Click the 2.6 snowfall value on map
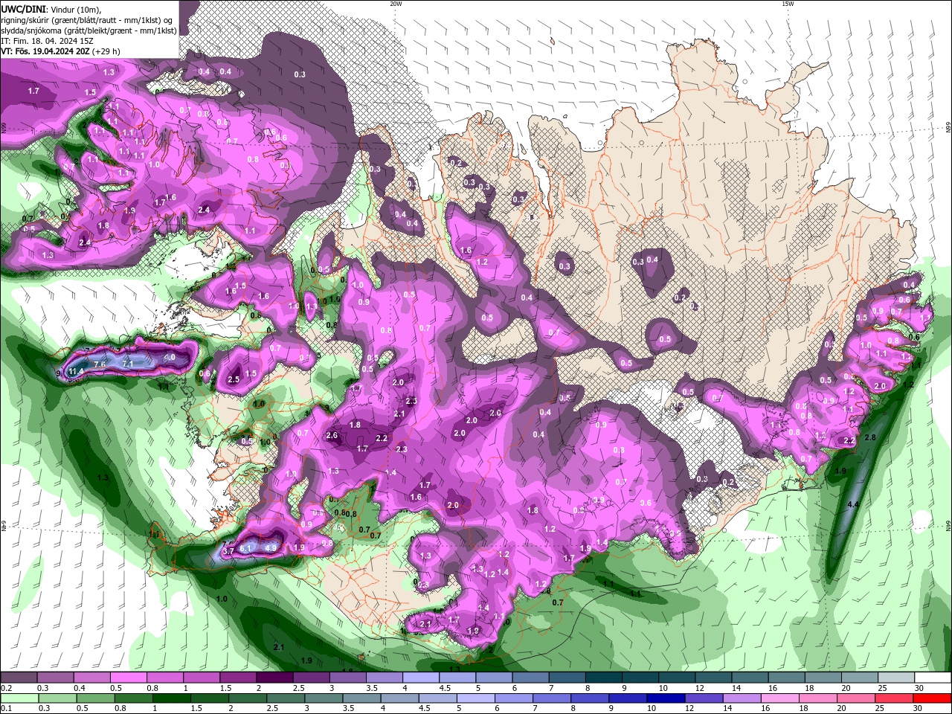952x714 pixels. [x=332, y=436]
